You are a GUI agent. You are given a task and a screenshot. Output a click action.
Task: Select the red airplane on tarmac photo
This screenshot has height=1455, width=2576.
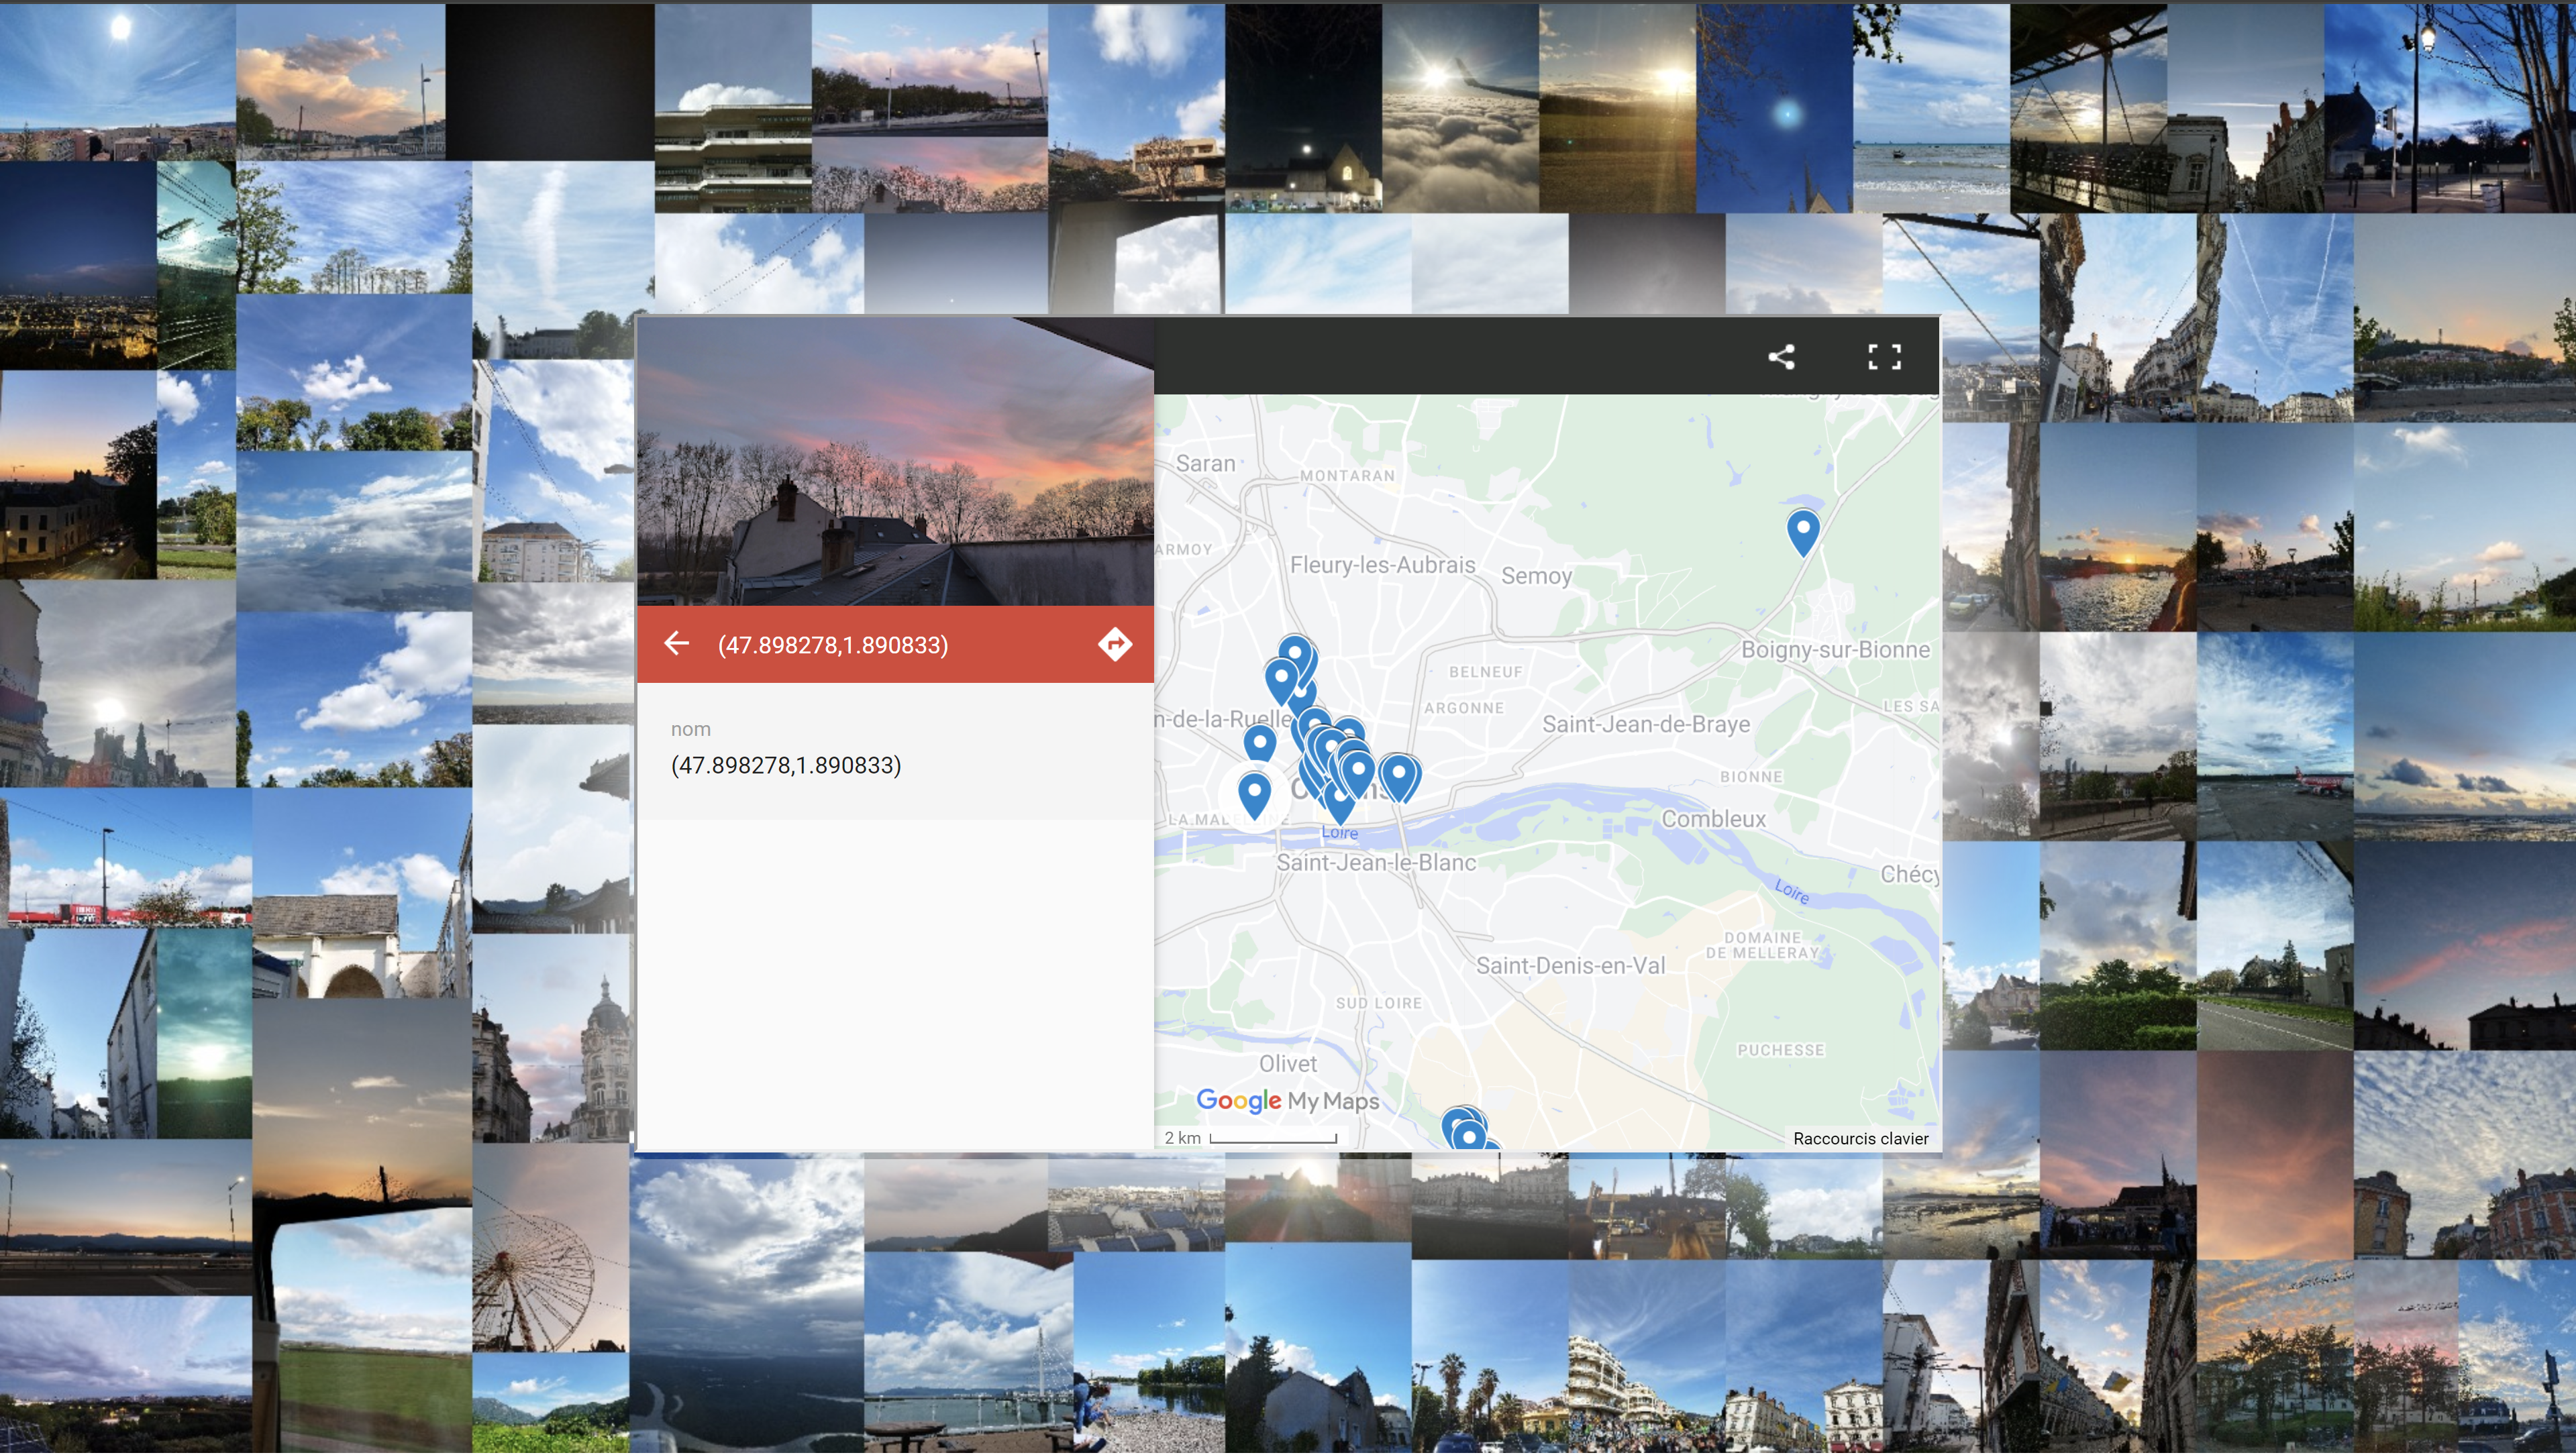pyautogui.click(x=2274, y=737)
